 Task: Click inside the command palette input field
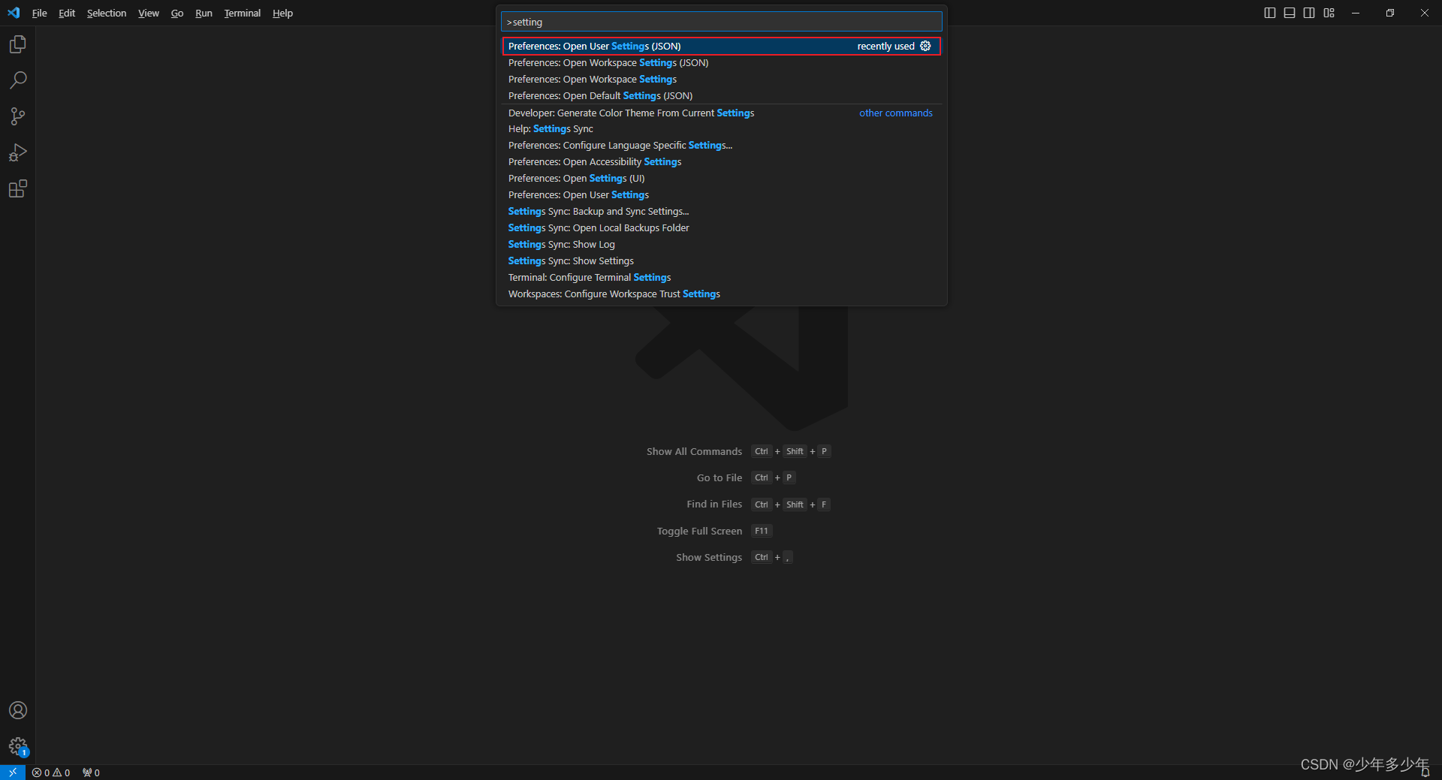[721, 21]
